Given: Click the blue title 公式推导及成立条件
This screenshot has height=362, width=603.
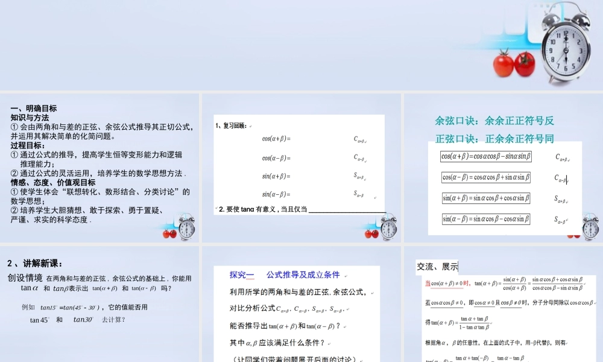Looking at the screenshot, I should click(x=303, y=275).
